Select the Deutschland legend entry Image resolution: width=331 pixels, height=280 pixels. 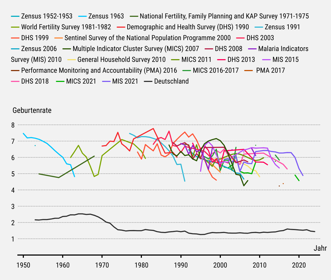(x=171, y=81)
